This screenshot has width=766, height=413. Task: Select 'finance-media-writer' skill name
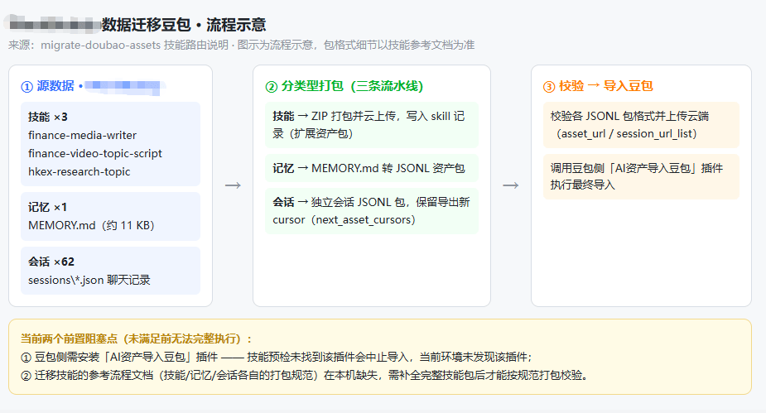point(82,135)
